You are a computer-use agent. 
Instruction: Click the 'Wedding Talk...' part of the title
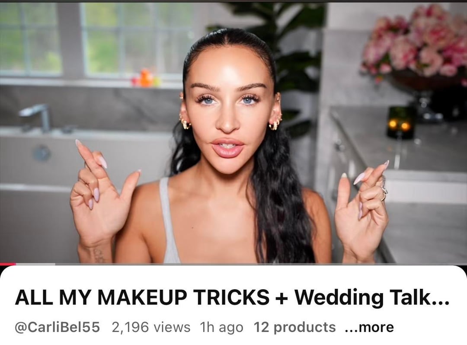pos(372,297)
